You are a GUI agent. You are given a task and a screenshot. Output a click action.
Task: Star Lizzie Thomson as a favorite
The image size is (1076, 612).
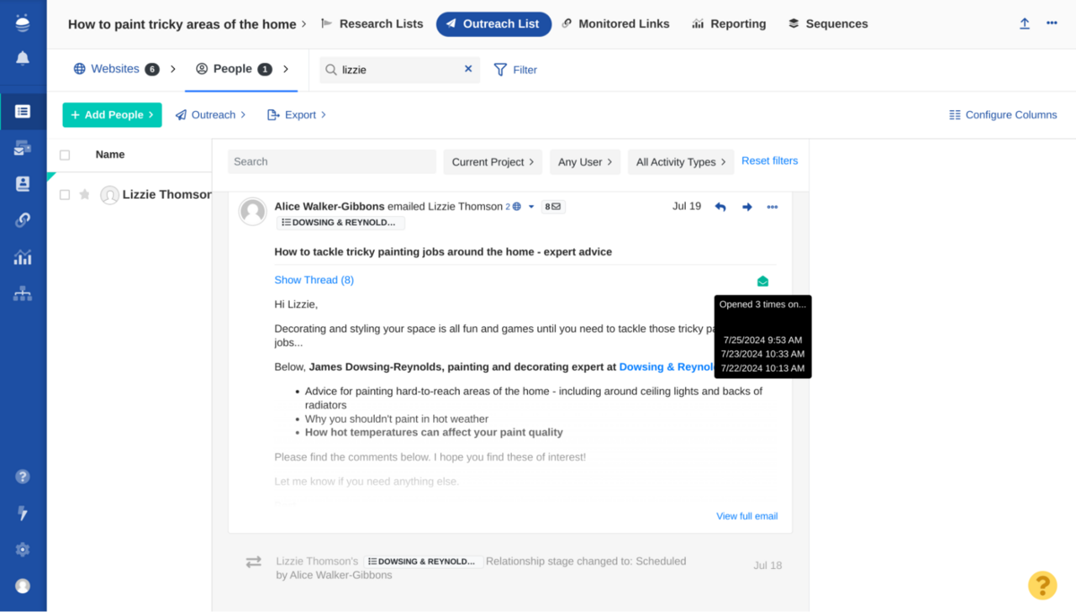83,194
